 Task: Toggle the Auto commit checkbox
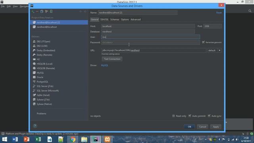coord(190,116)
